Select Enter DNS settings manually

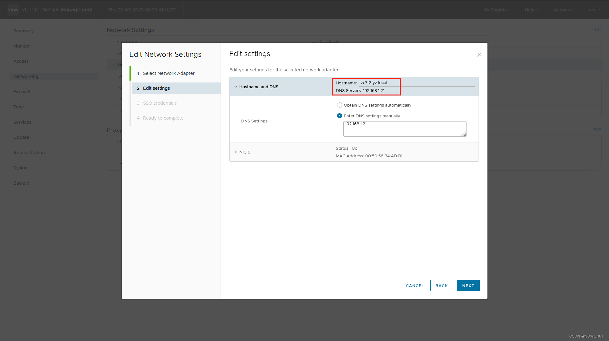pyautogui.click(x=339, y=116)
